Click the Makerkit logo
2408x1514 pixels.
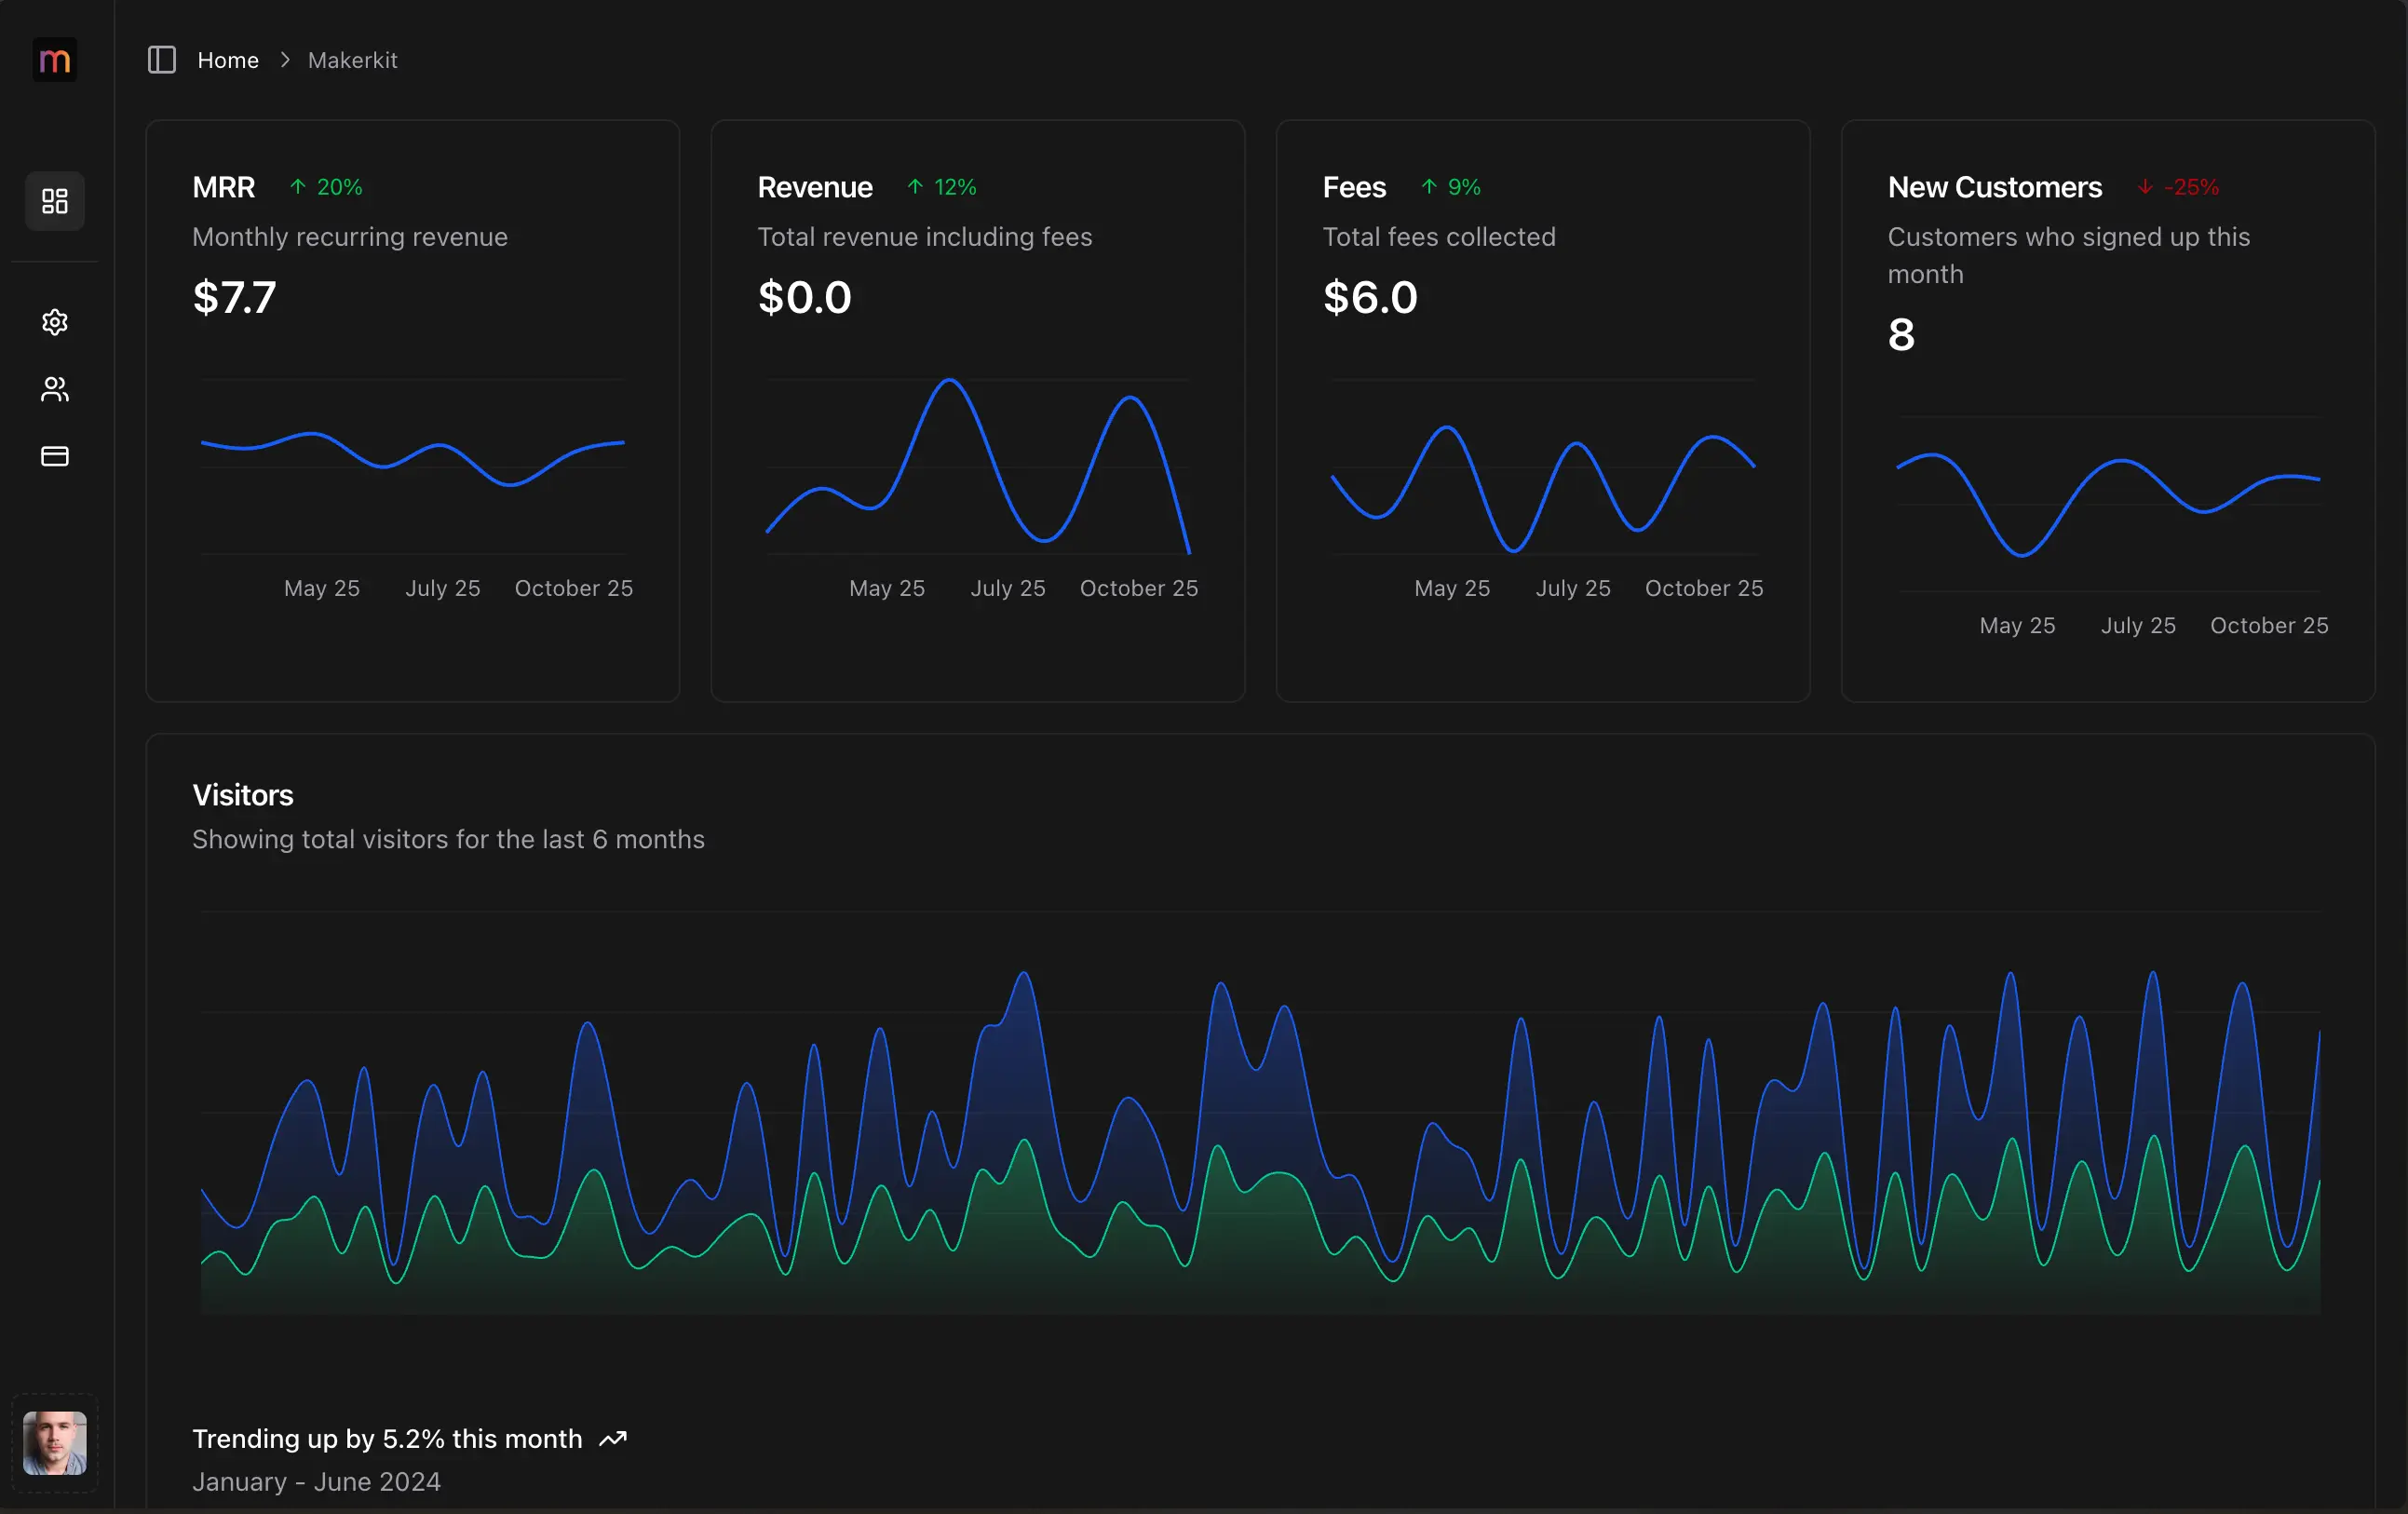point(54,59)
